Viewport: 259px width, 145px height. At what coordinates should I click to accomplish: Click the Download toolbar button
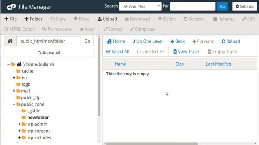click(x=137, y=19)
